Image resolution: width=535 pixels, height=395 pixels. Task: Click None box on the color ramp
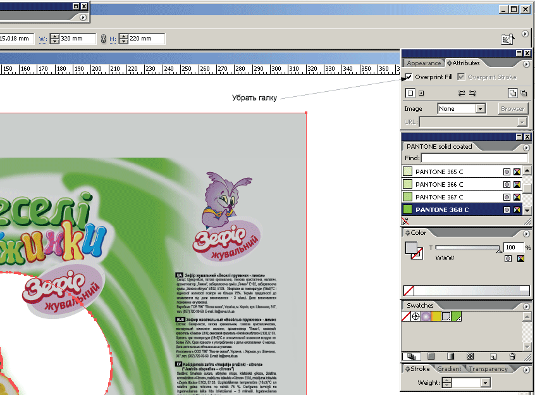click(x=409, y=291)
